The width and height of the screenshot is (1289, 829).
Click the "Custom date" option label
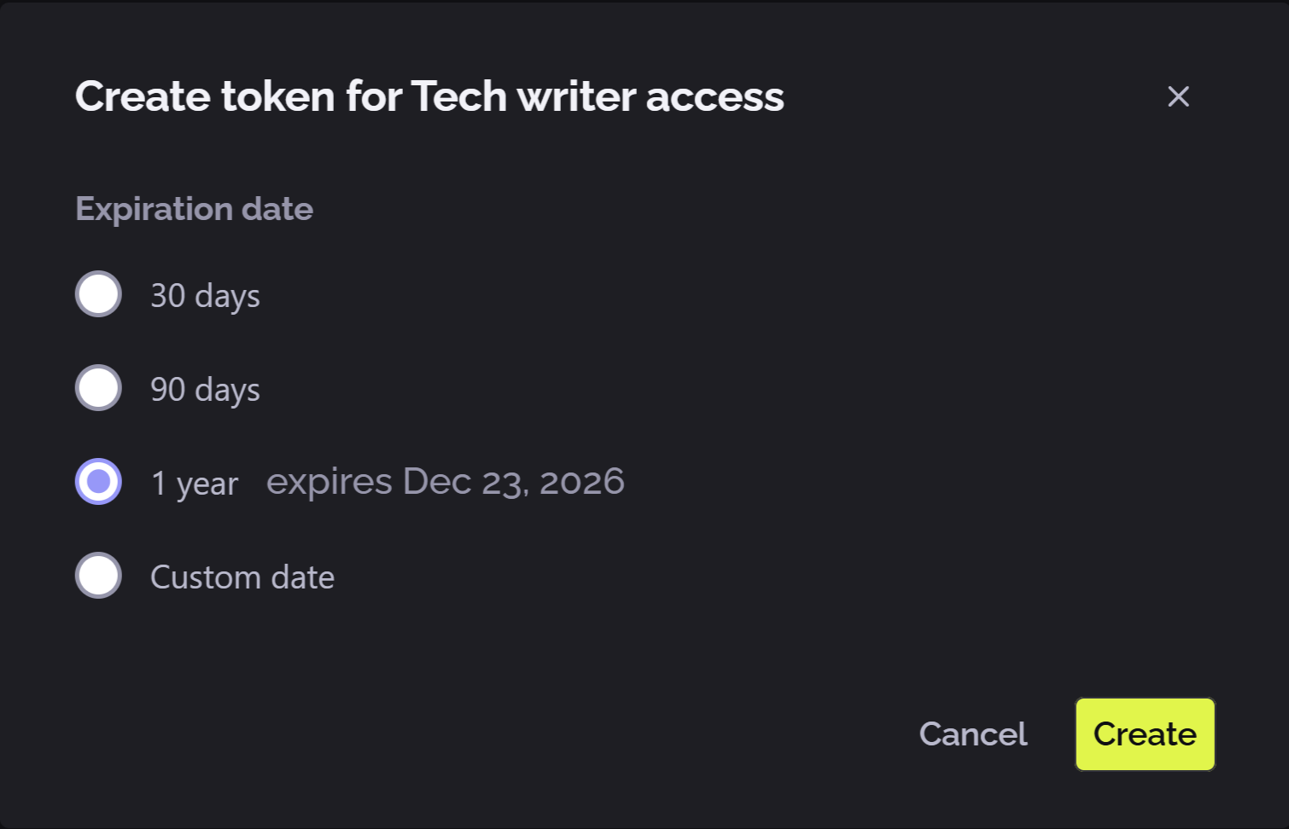[x=242, y=577]
